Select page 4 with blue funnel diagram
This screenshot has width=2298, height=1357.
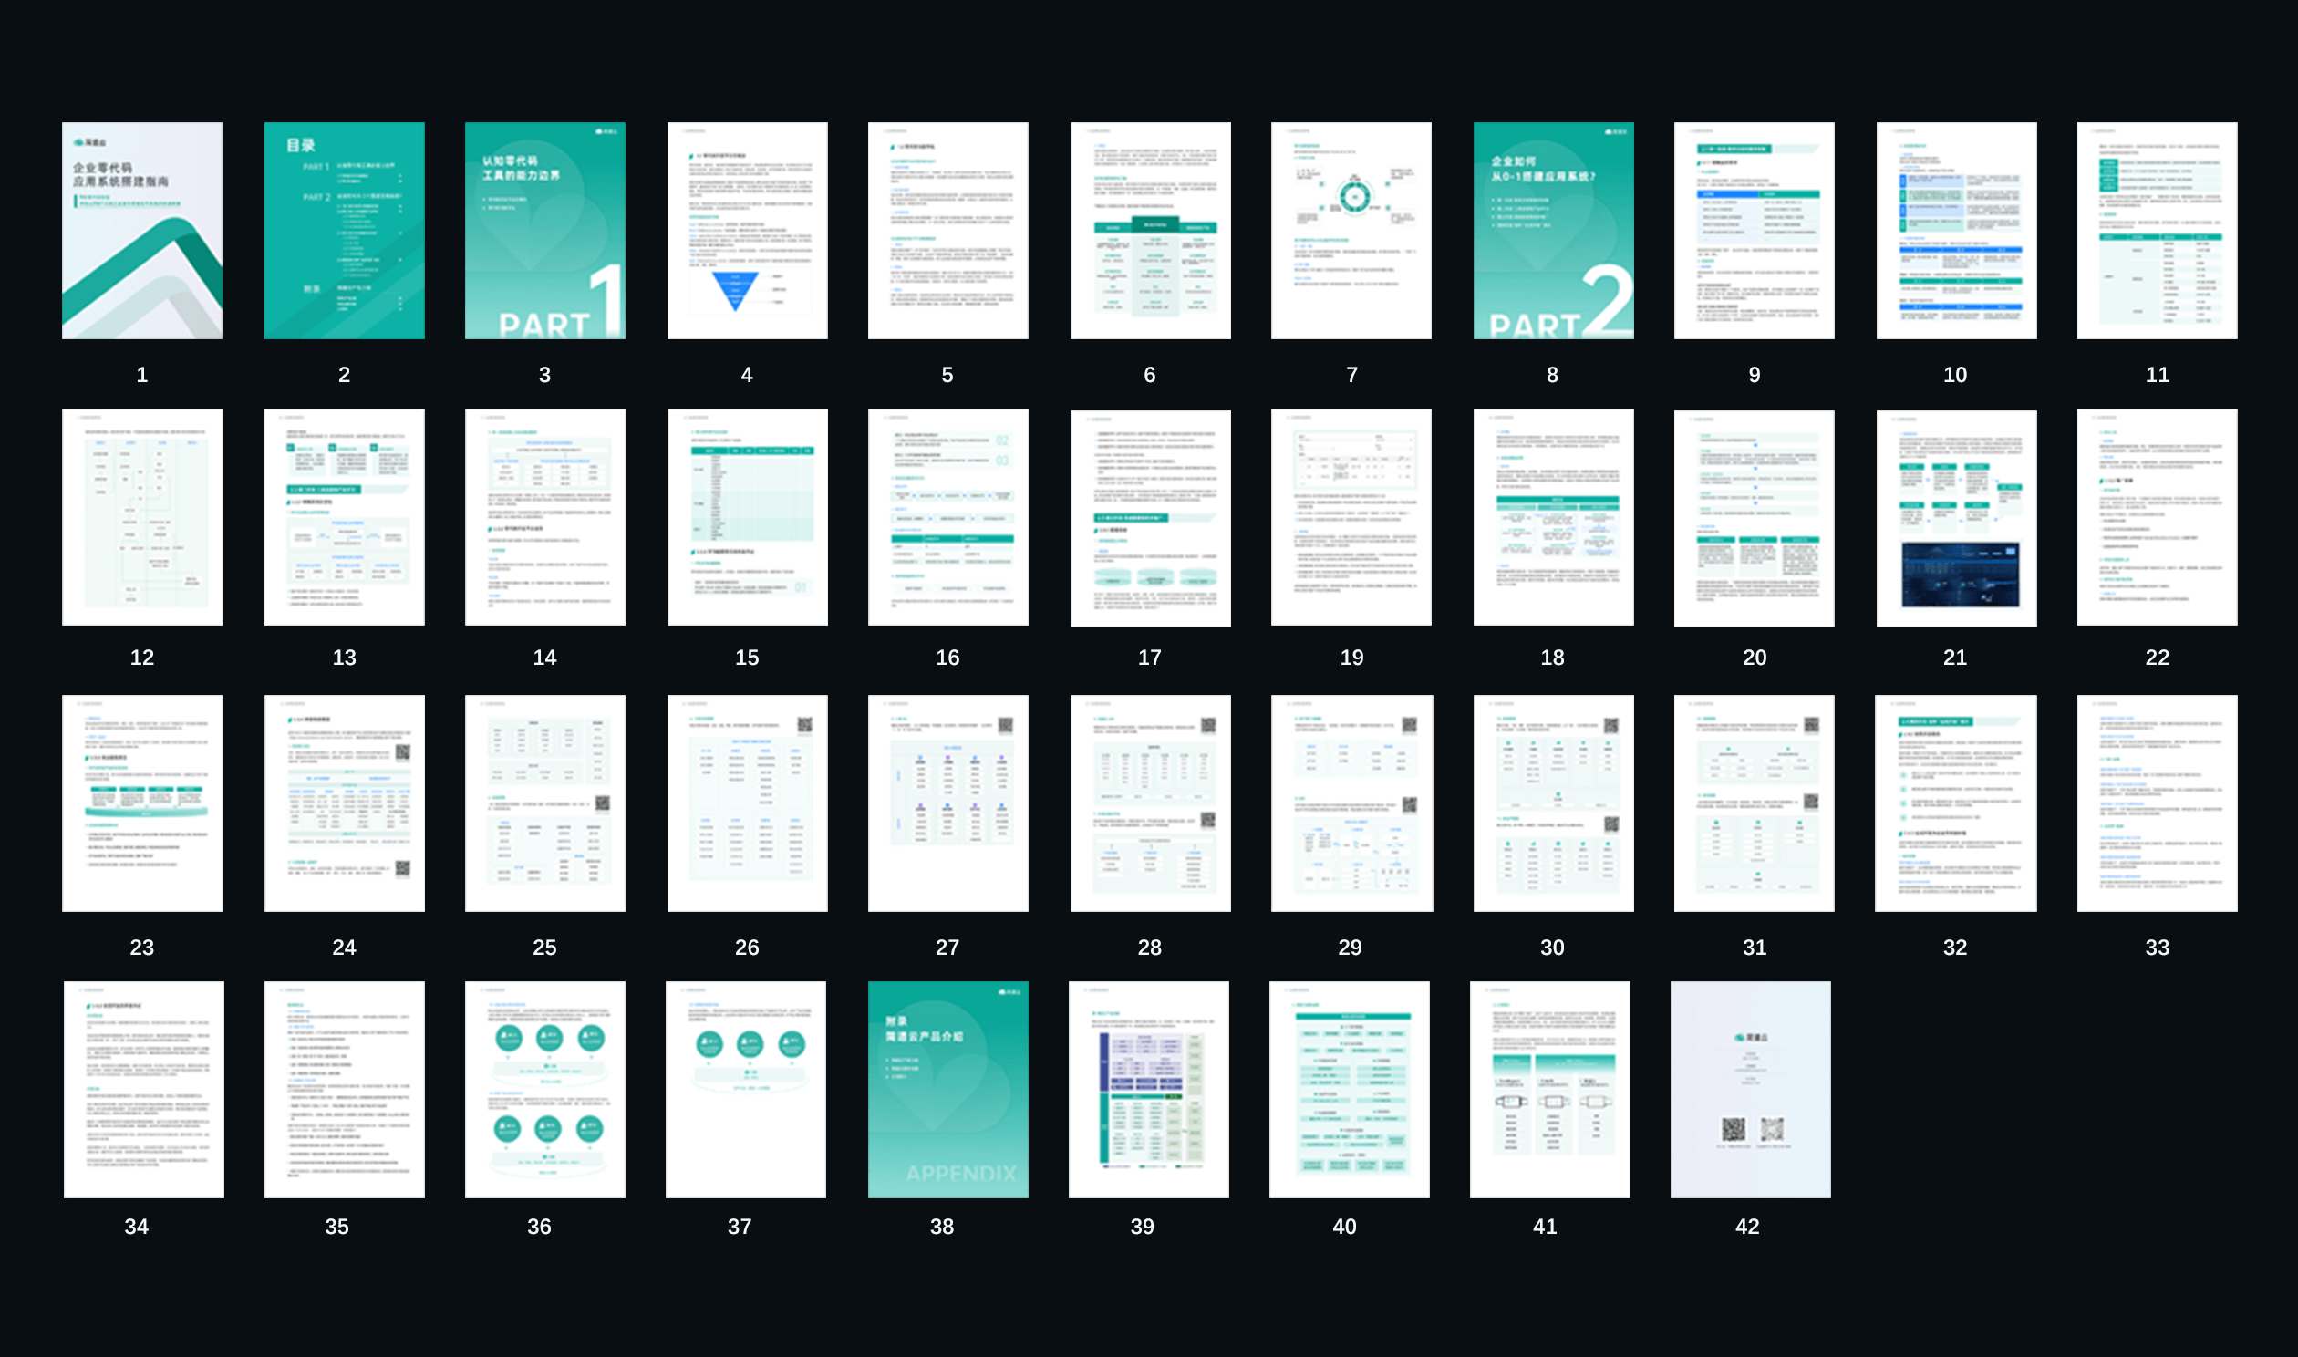747,231
